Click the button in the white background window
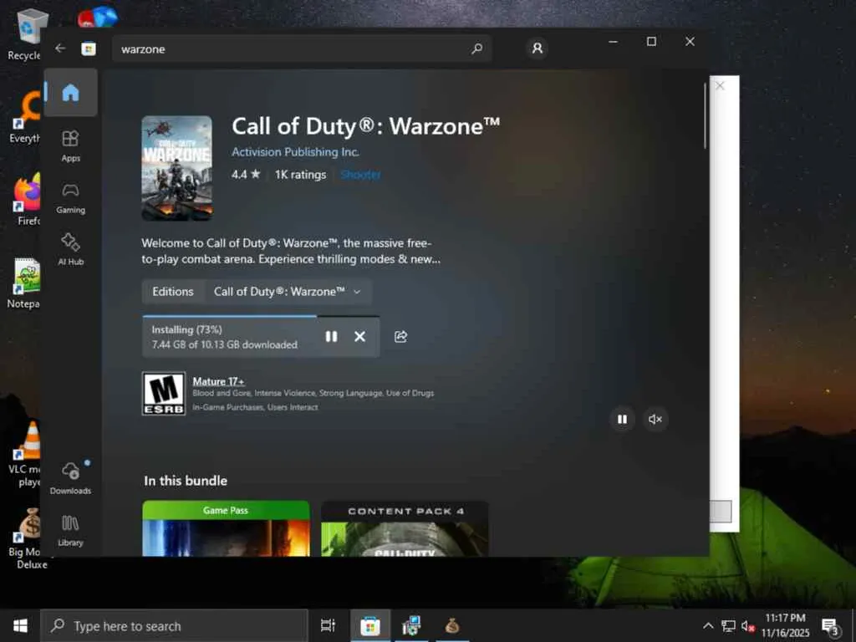Image resolution: width=856 pixels, height=642 pixels. point(721,512)
